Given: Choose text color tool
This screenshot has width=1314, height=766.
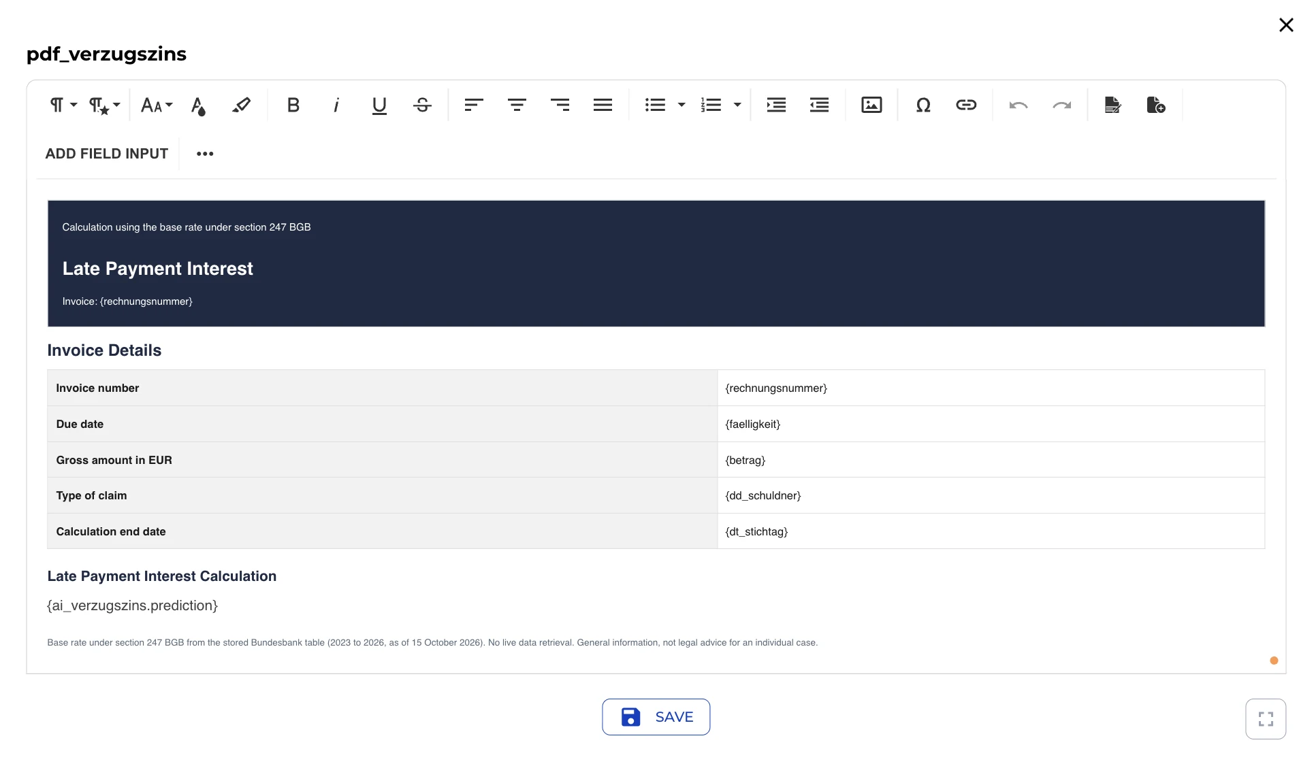Looking at the screenshot, I should click(x=198, y=105).
